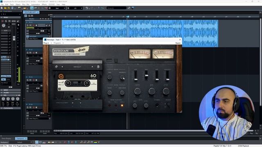This screenshot has height=147, width=262.
Task: Click the globe icon left of preset name
Action: click(56, 67)
